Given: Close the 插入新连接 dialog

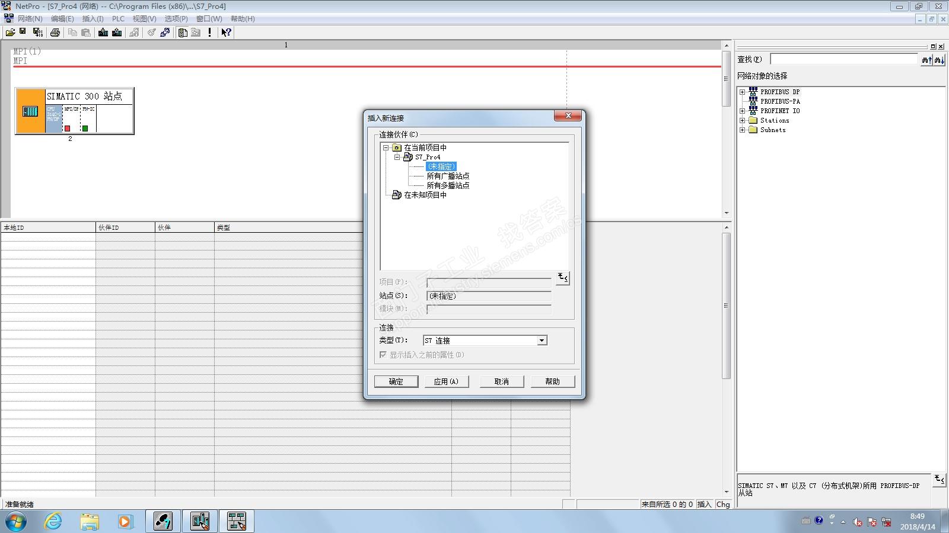Looking at the screenshot, I should click(568, 116).
